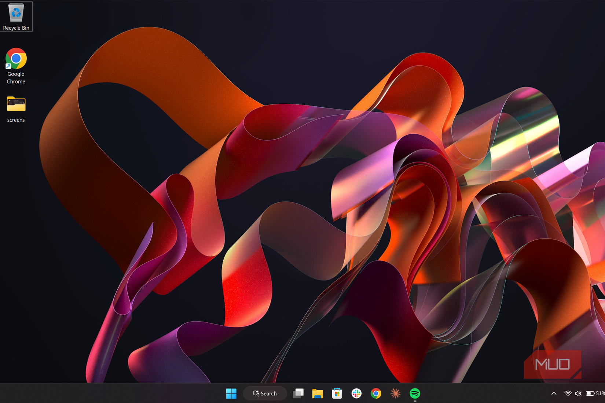
Task: Click the Recycle Bin label text
Action: 16,28
